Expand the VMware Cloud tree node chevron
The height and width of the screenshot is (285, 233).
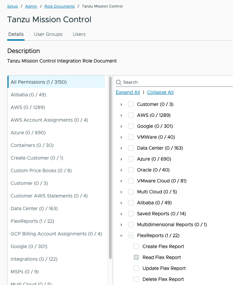pos(121,181)
